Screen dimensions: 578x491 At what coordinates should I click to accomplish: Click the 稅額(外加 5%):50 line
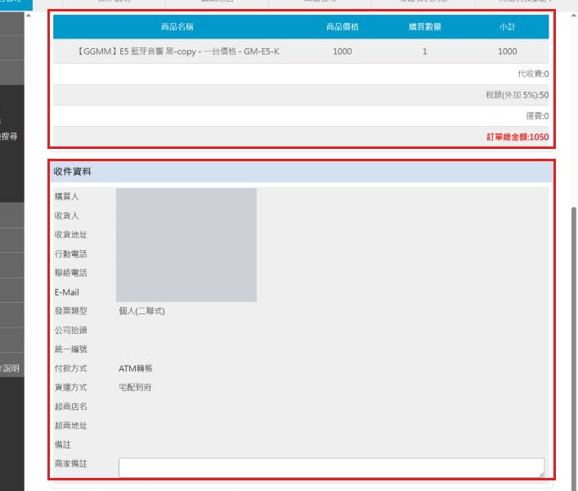coord(518,95)
